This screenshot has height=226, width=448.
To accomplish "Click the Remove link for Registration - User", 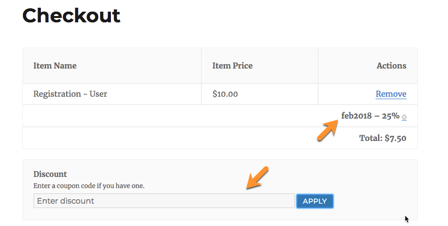I will click(391, 94).
